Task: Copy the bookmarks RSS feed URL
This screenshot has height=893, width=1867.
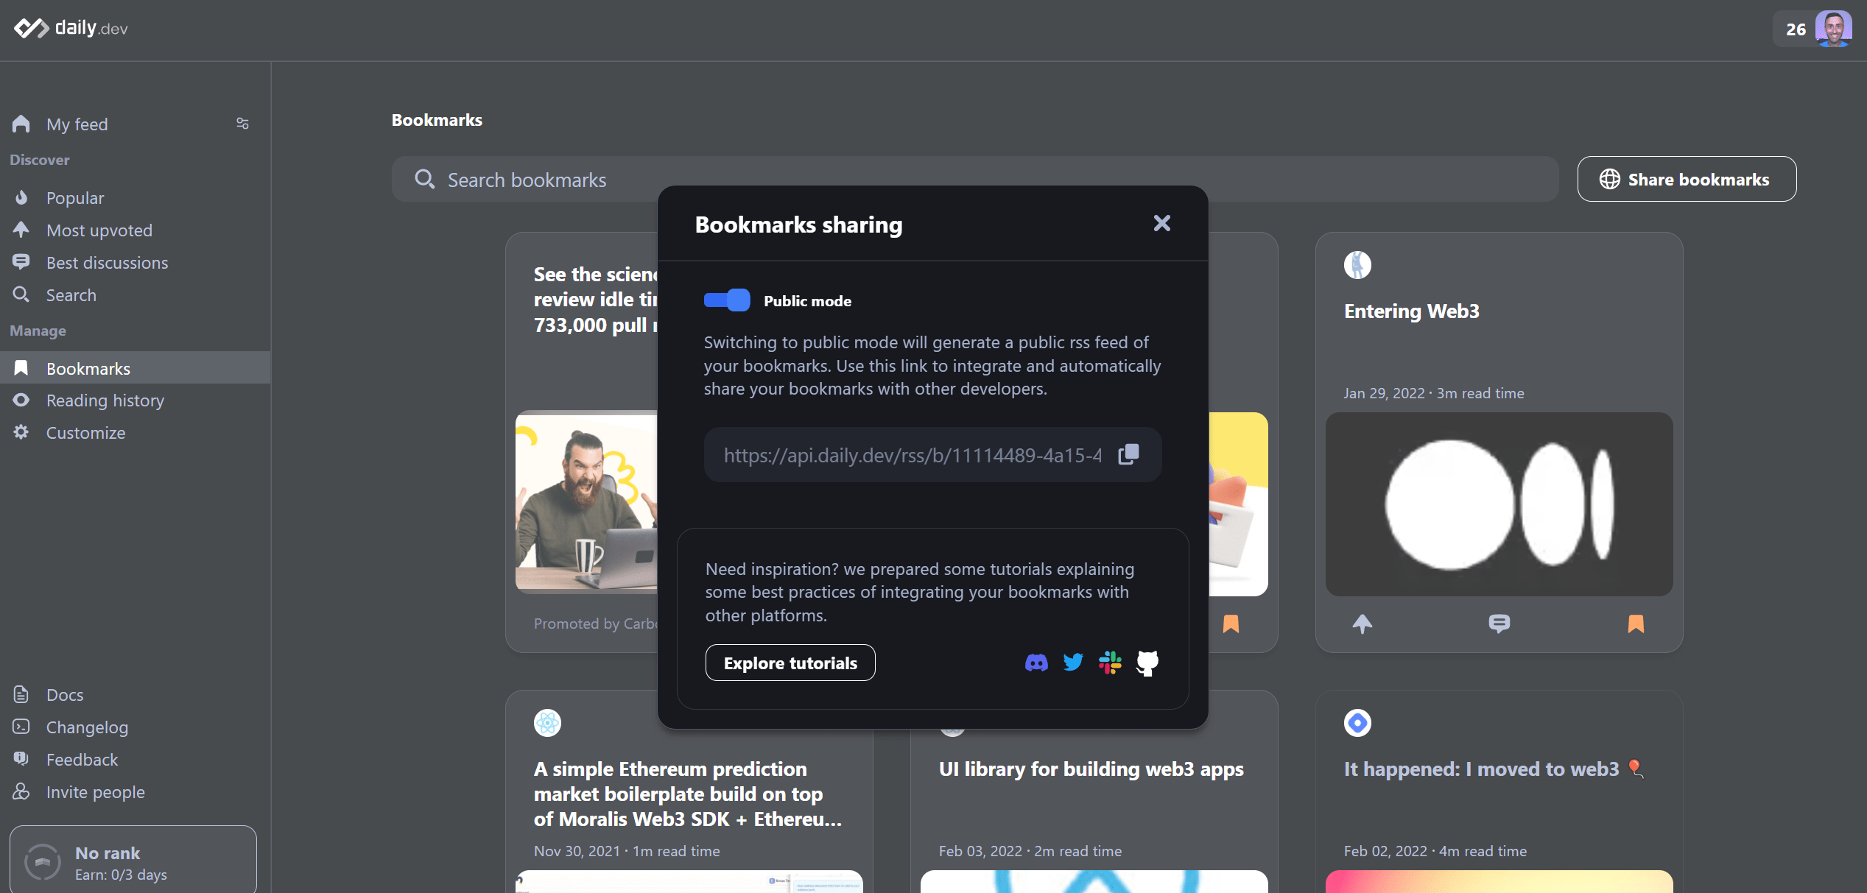Action: pos(1128,454)
